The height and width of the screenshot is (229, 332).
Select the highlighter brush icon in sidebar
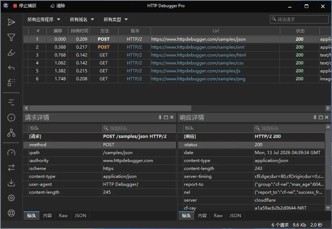[11, 53]
